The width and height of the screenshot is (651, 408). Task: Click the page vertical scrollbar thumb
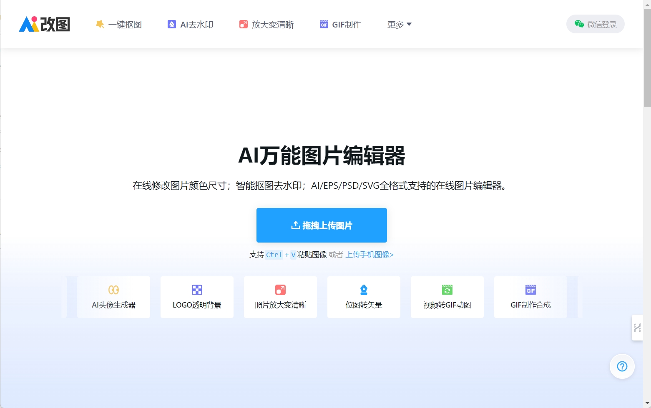coord(647,58)
